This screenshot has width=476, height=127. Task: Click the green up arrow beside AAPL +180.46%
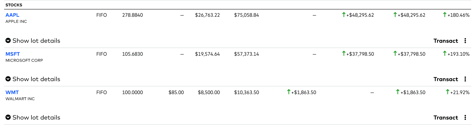tap(445, 15)
